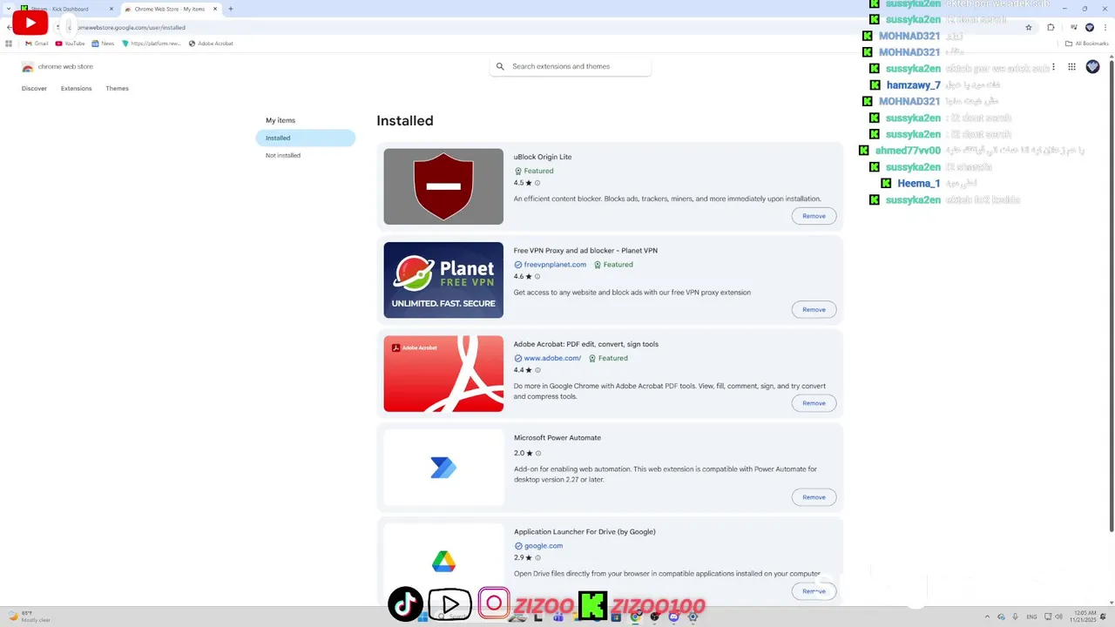This screenshot has width=1115, height=627.
Task: Show hidden system tray icons
Action: pos(987,617)
